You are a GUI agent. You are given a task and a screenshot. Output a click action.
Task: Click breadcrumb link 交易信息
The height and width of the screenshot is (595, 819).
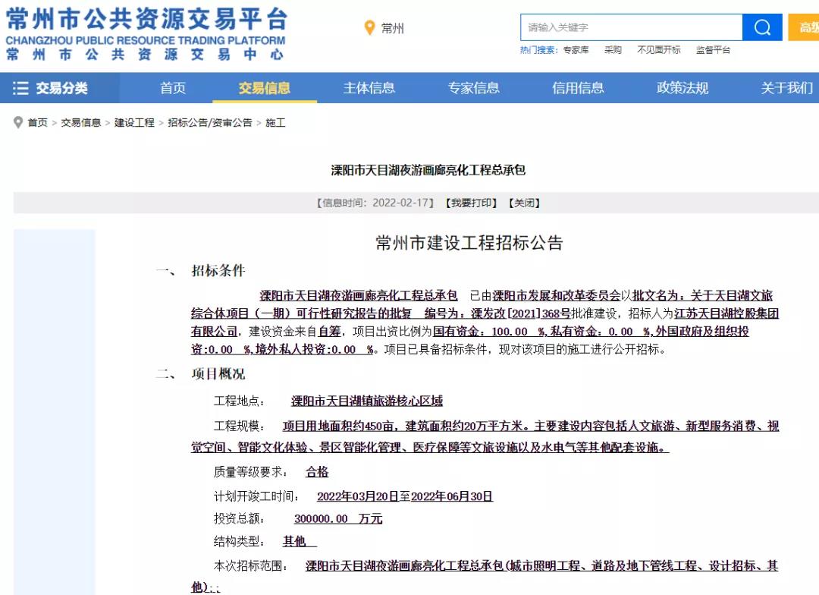pyautogui.click(x=81, y=122)
